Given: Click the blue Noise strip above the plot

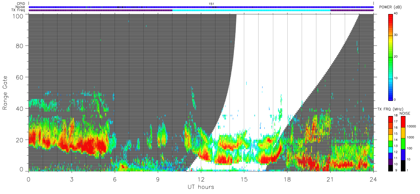Looking at the screenshot, I should tap(201, 7).
